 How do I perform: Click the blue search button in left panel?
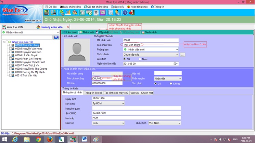point(56,37)
